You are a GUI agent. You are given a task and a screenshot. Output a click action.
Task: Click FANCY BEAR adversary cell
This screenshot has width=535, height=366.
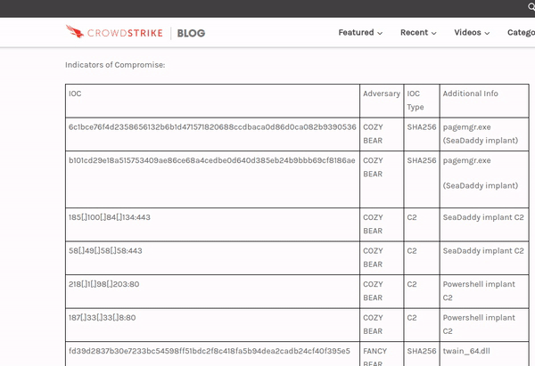pos(375,356)
